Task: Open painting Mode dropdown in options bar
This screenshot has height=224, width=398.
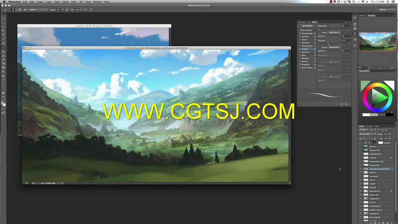Action: pos(39,9)
